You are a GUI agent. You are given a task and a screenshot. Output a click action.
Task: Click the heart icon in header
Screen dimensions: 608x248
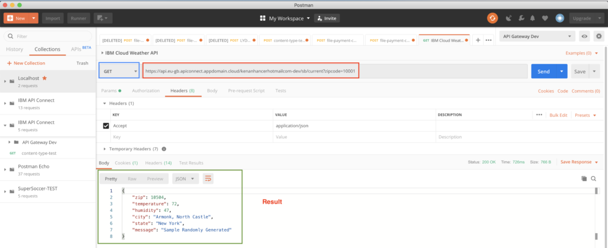point(545,18)
